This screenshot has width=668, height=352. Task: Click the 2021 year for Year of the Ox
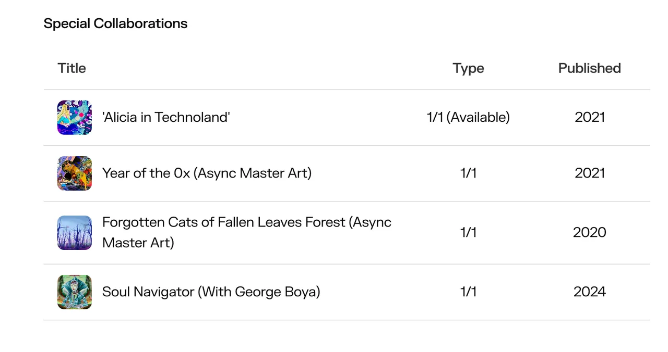click(590, 173)
